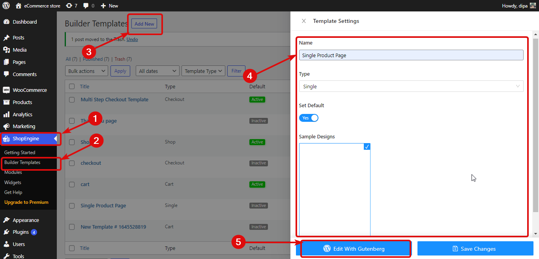Click the WordPress logo in admin bar
The image size is (539, 259).
(x=6, y=6)
